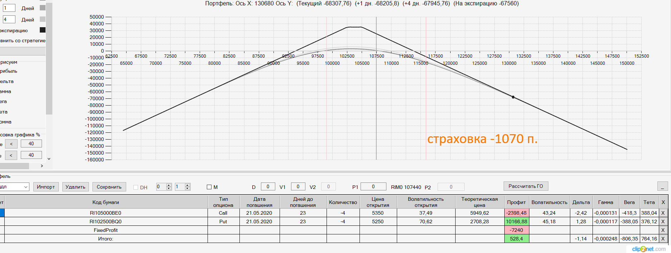Toggle the DH checkbox
Image resolution: width=671 pixels, height=253 pixels.
click(x=135, y=187)
